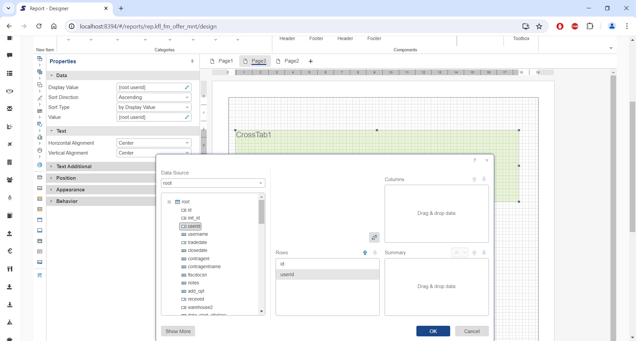This screenshot has width=638, height=341.
Task: Click the handshake icon in the left sidebar
Action: tap(10, 91)
